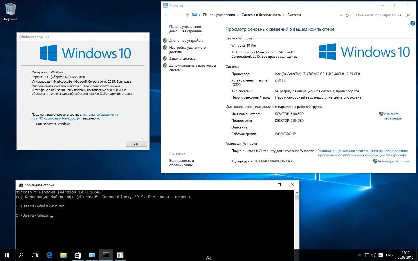Open Диспетчер устройств
This screenshot has width=418, height=261.
coord(186,41)
